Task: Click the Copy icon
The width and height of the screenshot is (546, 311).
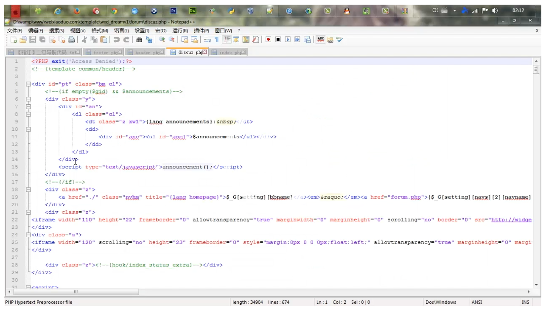Action: point(94,39)
